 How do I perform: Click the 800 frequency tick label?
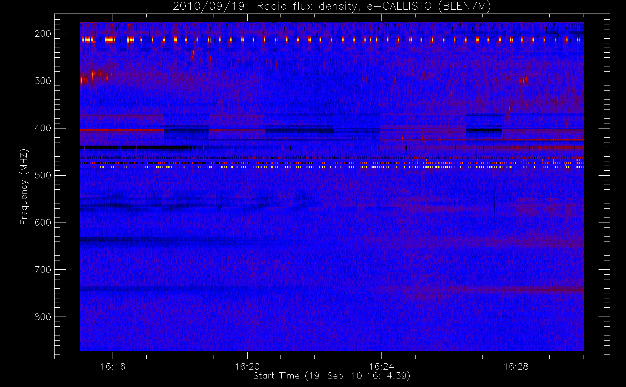[43, 317]
